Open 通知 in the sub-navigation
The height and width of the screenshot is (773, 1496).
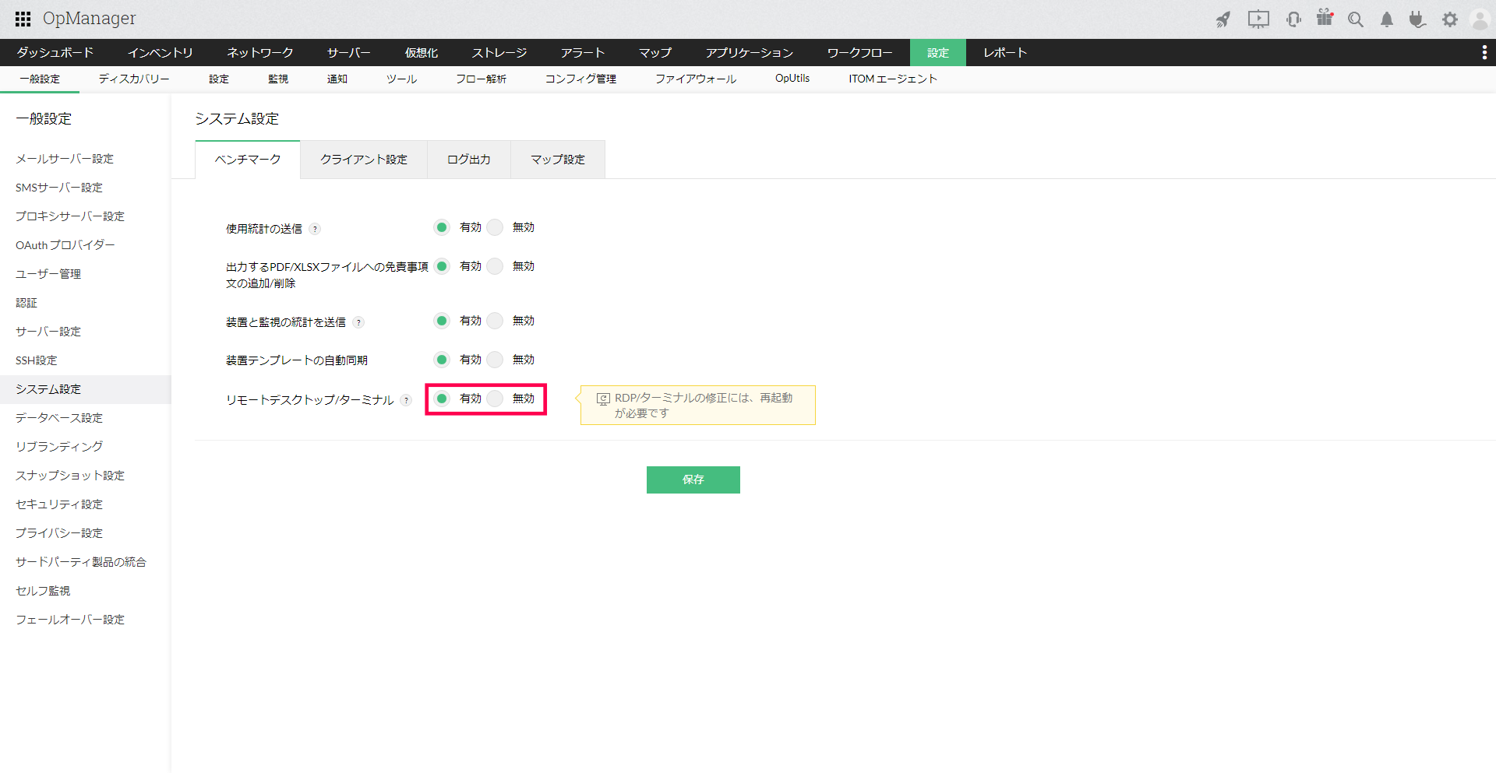(x=337, y=79)
